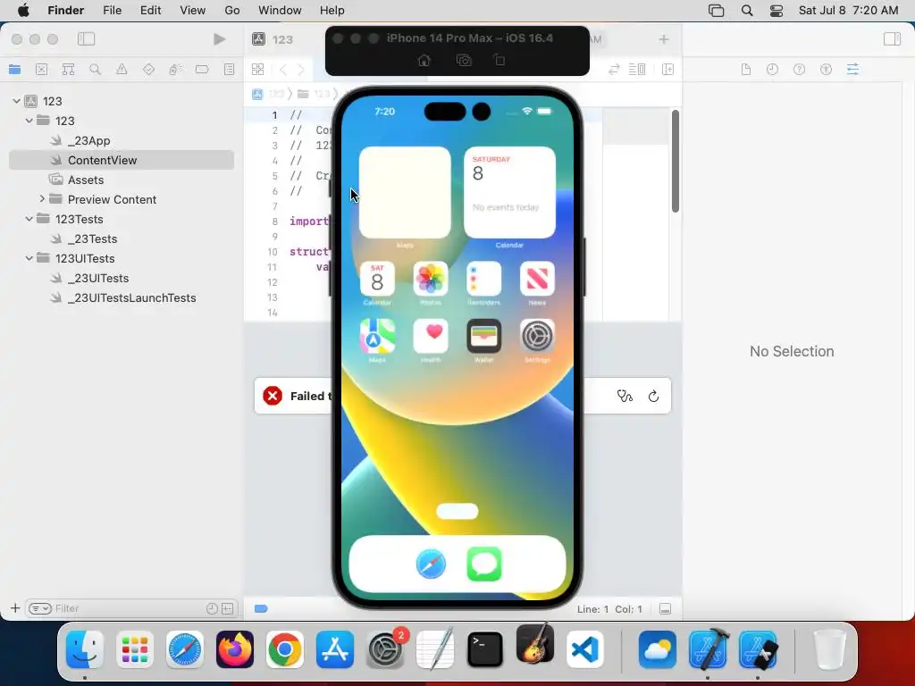915x686 pixels.
Task: Add a file with the navigator plus button
Action: click(x=15, y=608)
